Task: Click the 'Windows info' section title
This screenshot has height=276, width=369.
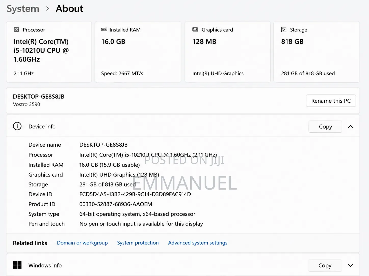Action: (45, 266)
